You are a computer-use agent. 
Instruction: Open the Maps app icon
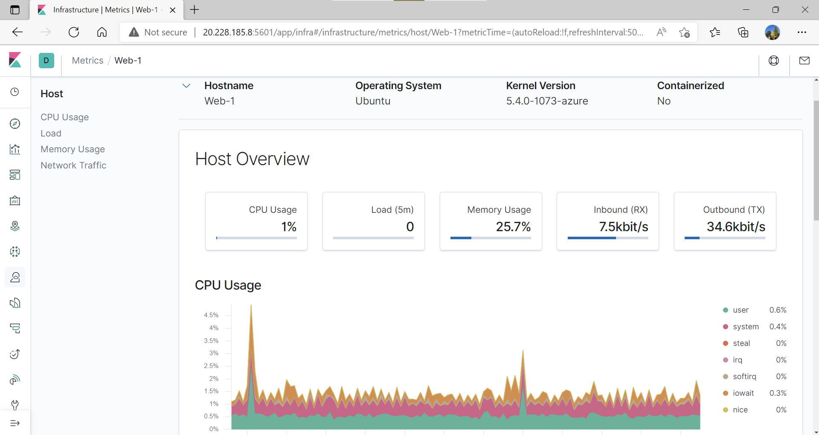[x=15, y=226]
